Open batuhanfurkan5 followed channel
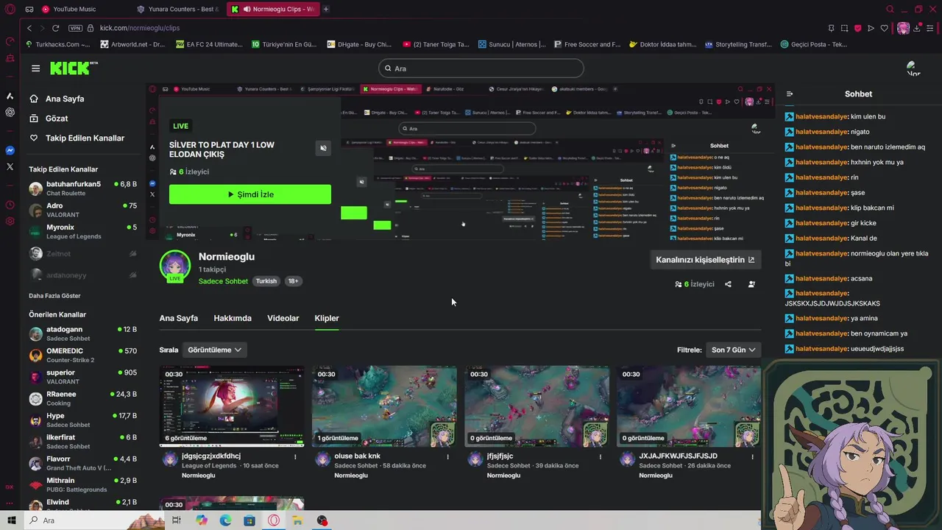Screen dimensions: 942x530 [82, 188]
